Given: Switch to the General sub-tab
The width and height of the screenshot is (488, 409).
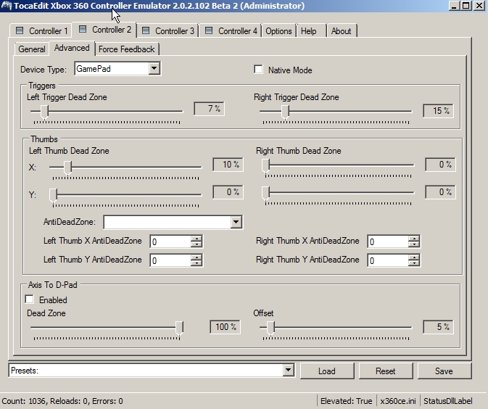Looking at the screenshot, I should coord(32,49).
